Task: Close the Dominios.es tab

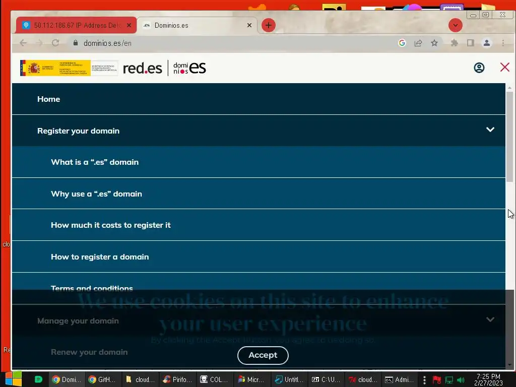Action: pyautogui.click(x=249, y=25)
